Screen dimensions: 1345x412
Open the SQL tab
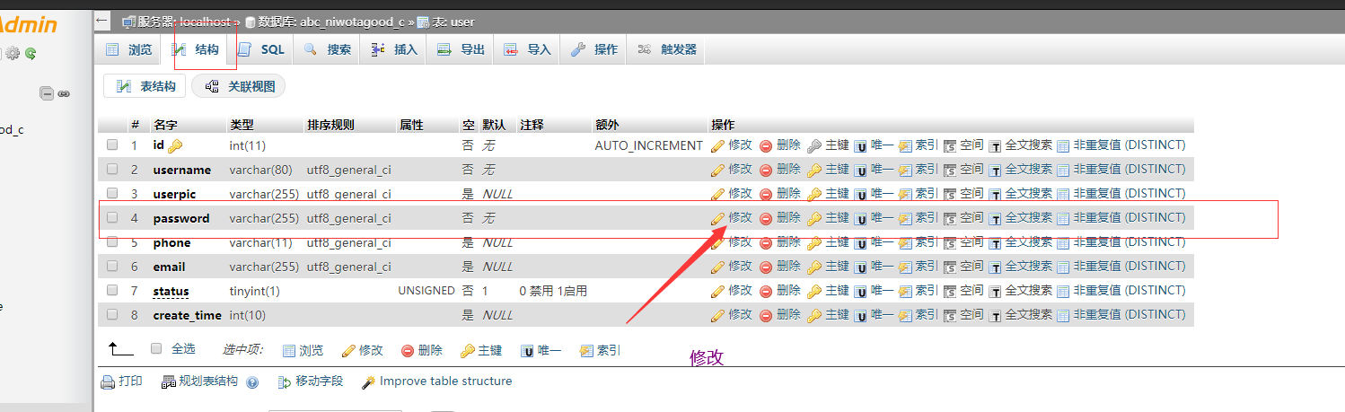(260, 49)
